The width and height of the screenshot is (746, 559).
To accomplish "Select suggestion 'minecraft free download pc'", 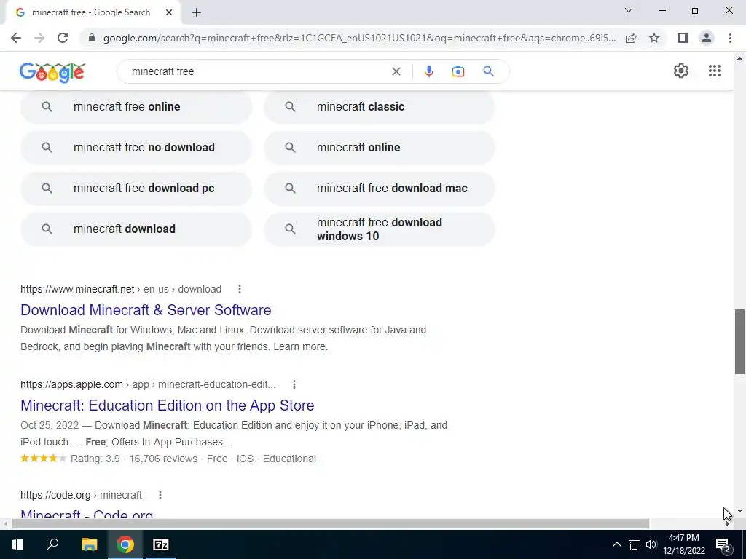I will click(x=136, y=189).
